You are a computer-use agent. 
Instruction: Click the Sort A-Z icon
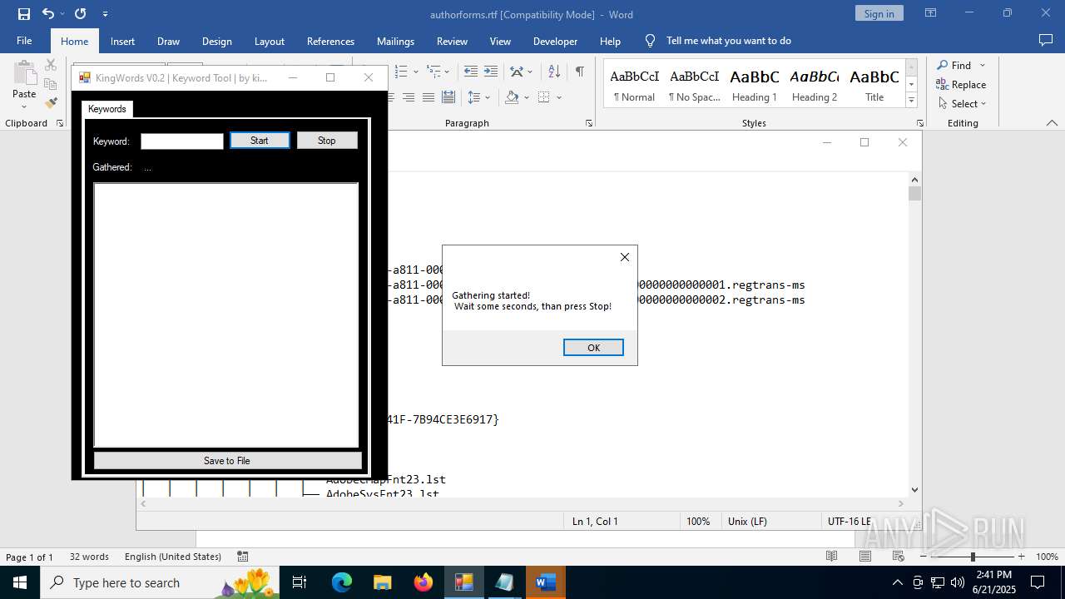(x=554, y=72)
